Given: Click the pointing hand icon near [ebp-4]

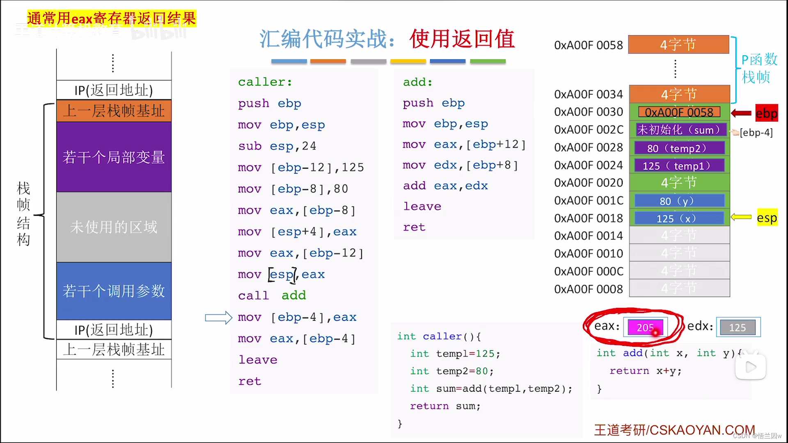Looking at the screenshot, I should coord(735,132).
